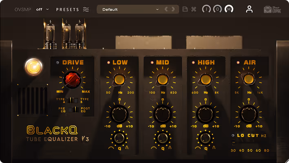Toggle the DRIVE section LED
Viewport: 289px width, 163px height.
57,63
